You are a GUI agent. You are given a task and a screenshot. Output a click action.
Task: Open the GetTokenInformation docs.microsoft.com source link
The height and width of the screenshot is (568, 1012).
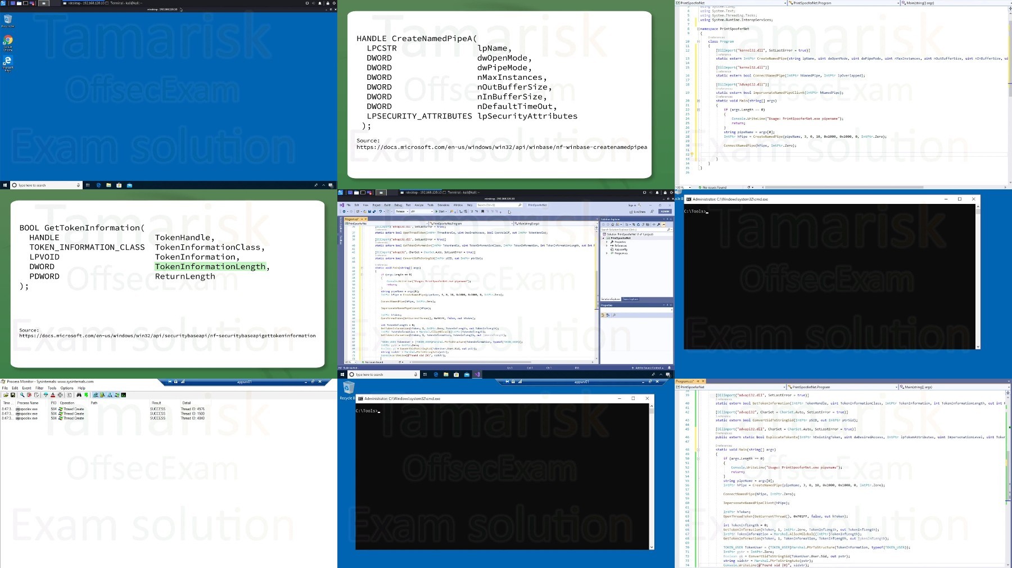click(x=168, y=335)
